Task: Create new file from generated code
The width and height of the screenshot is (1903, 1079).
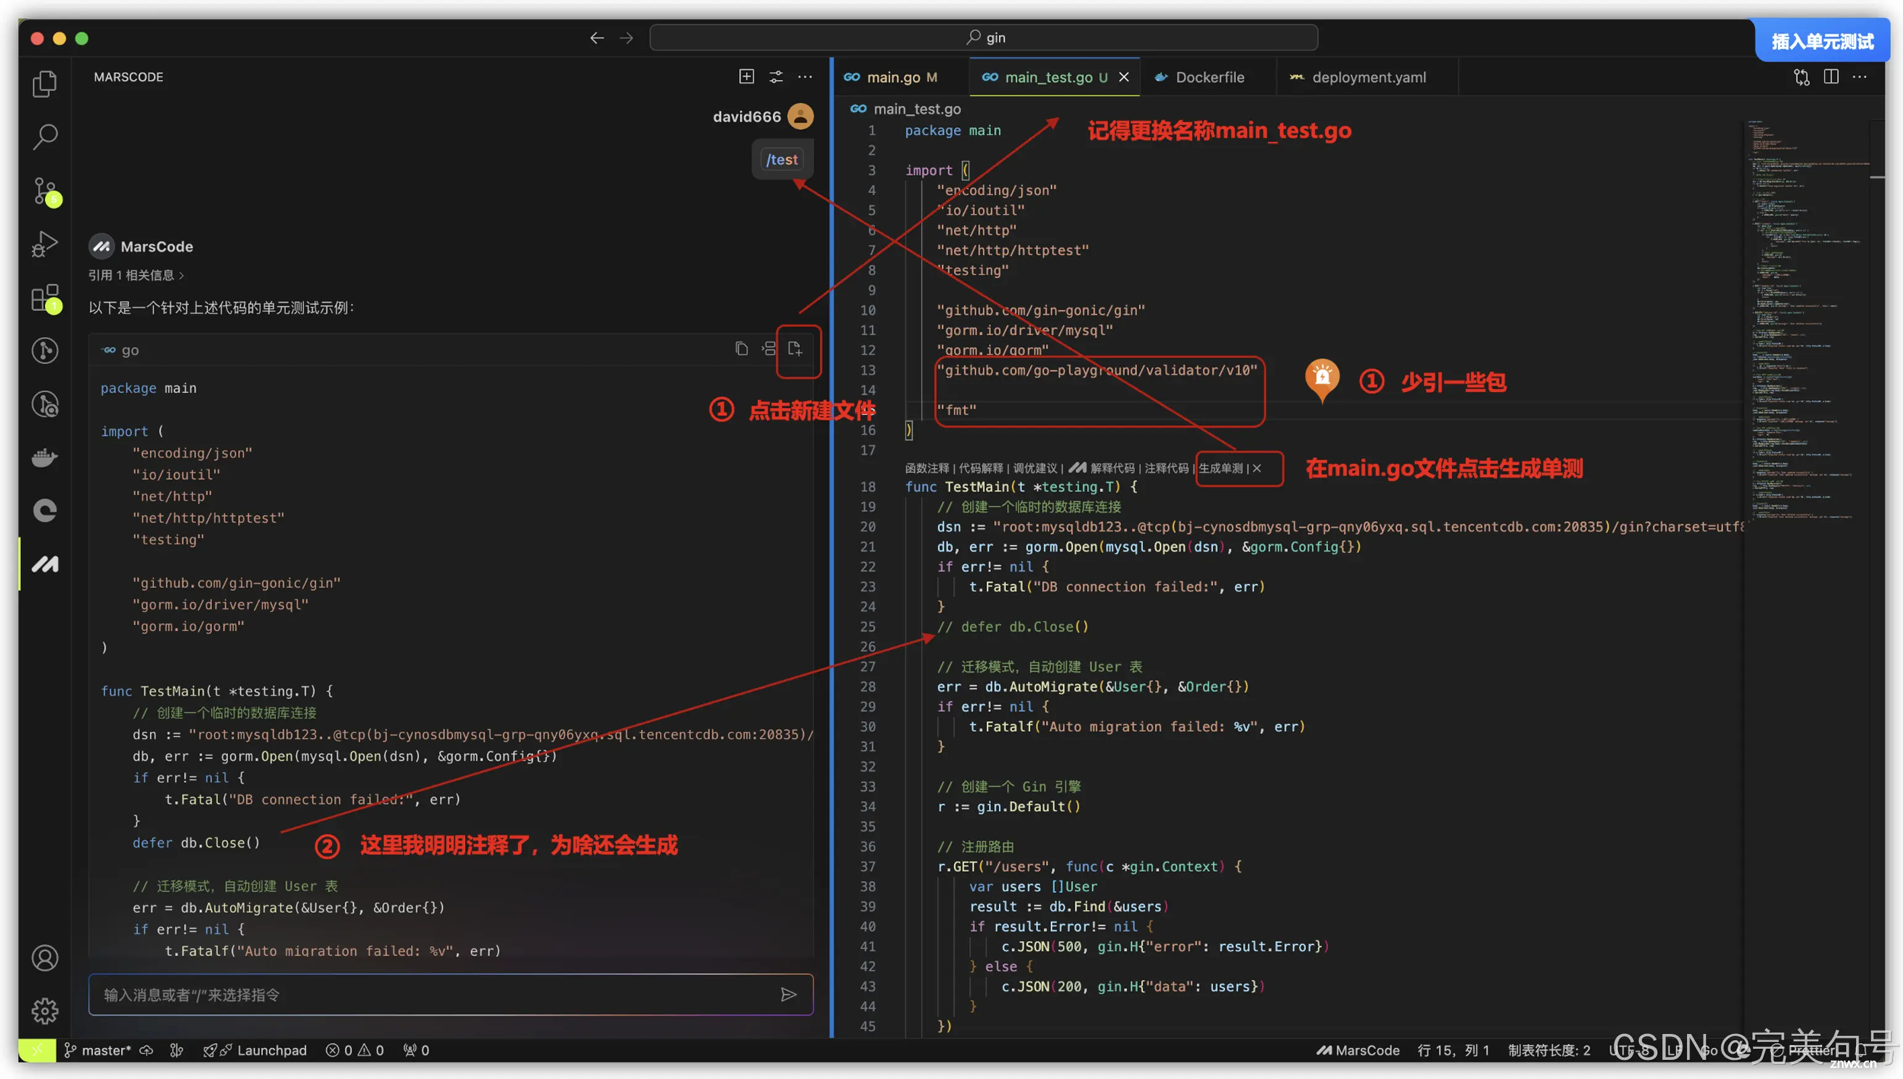Action: tap(795, 348)
